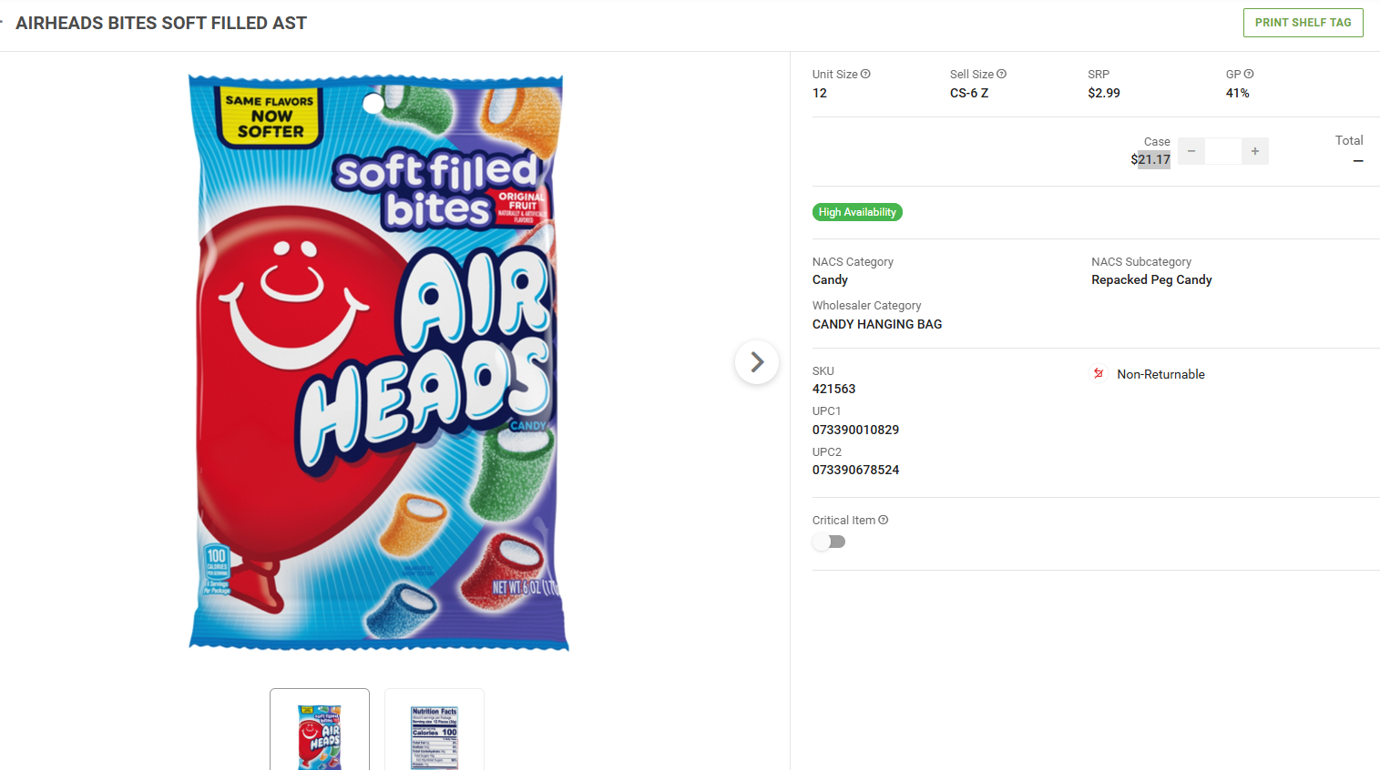Select the Nutrition Facts thumbnail

(434, 731)
